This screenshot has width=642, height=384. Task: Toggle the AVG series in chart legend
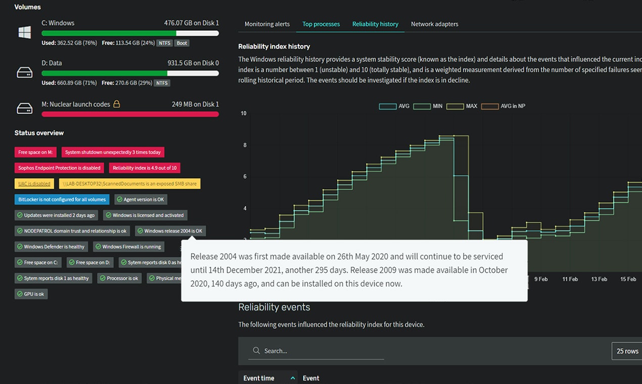coord(394,106)
